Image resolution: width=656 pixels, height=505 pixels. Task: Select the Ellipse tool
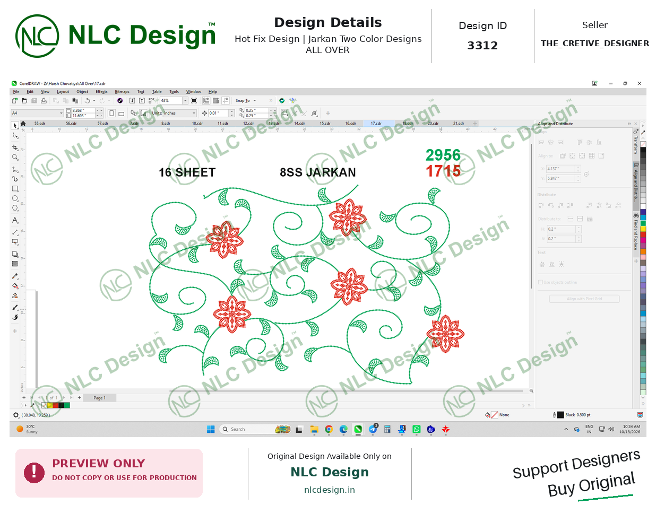point(15,198)
